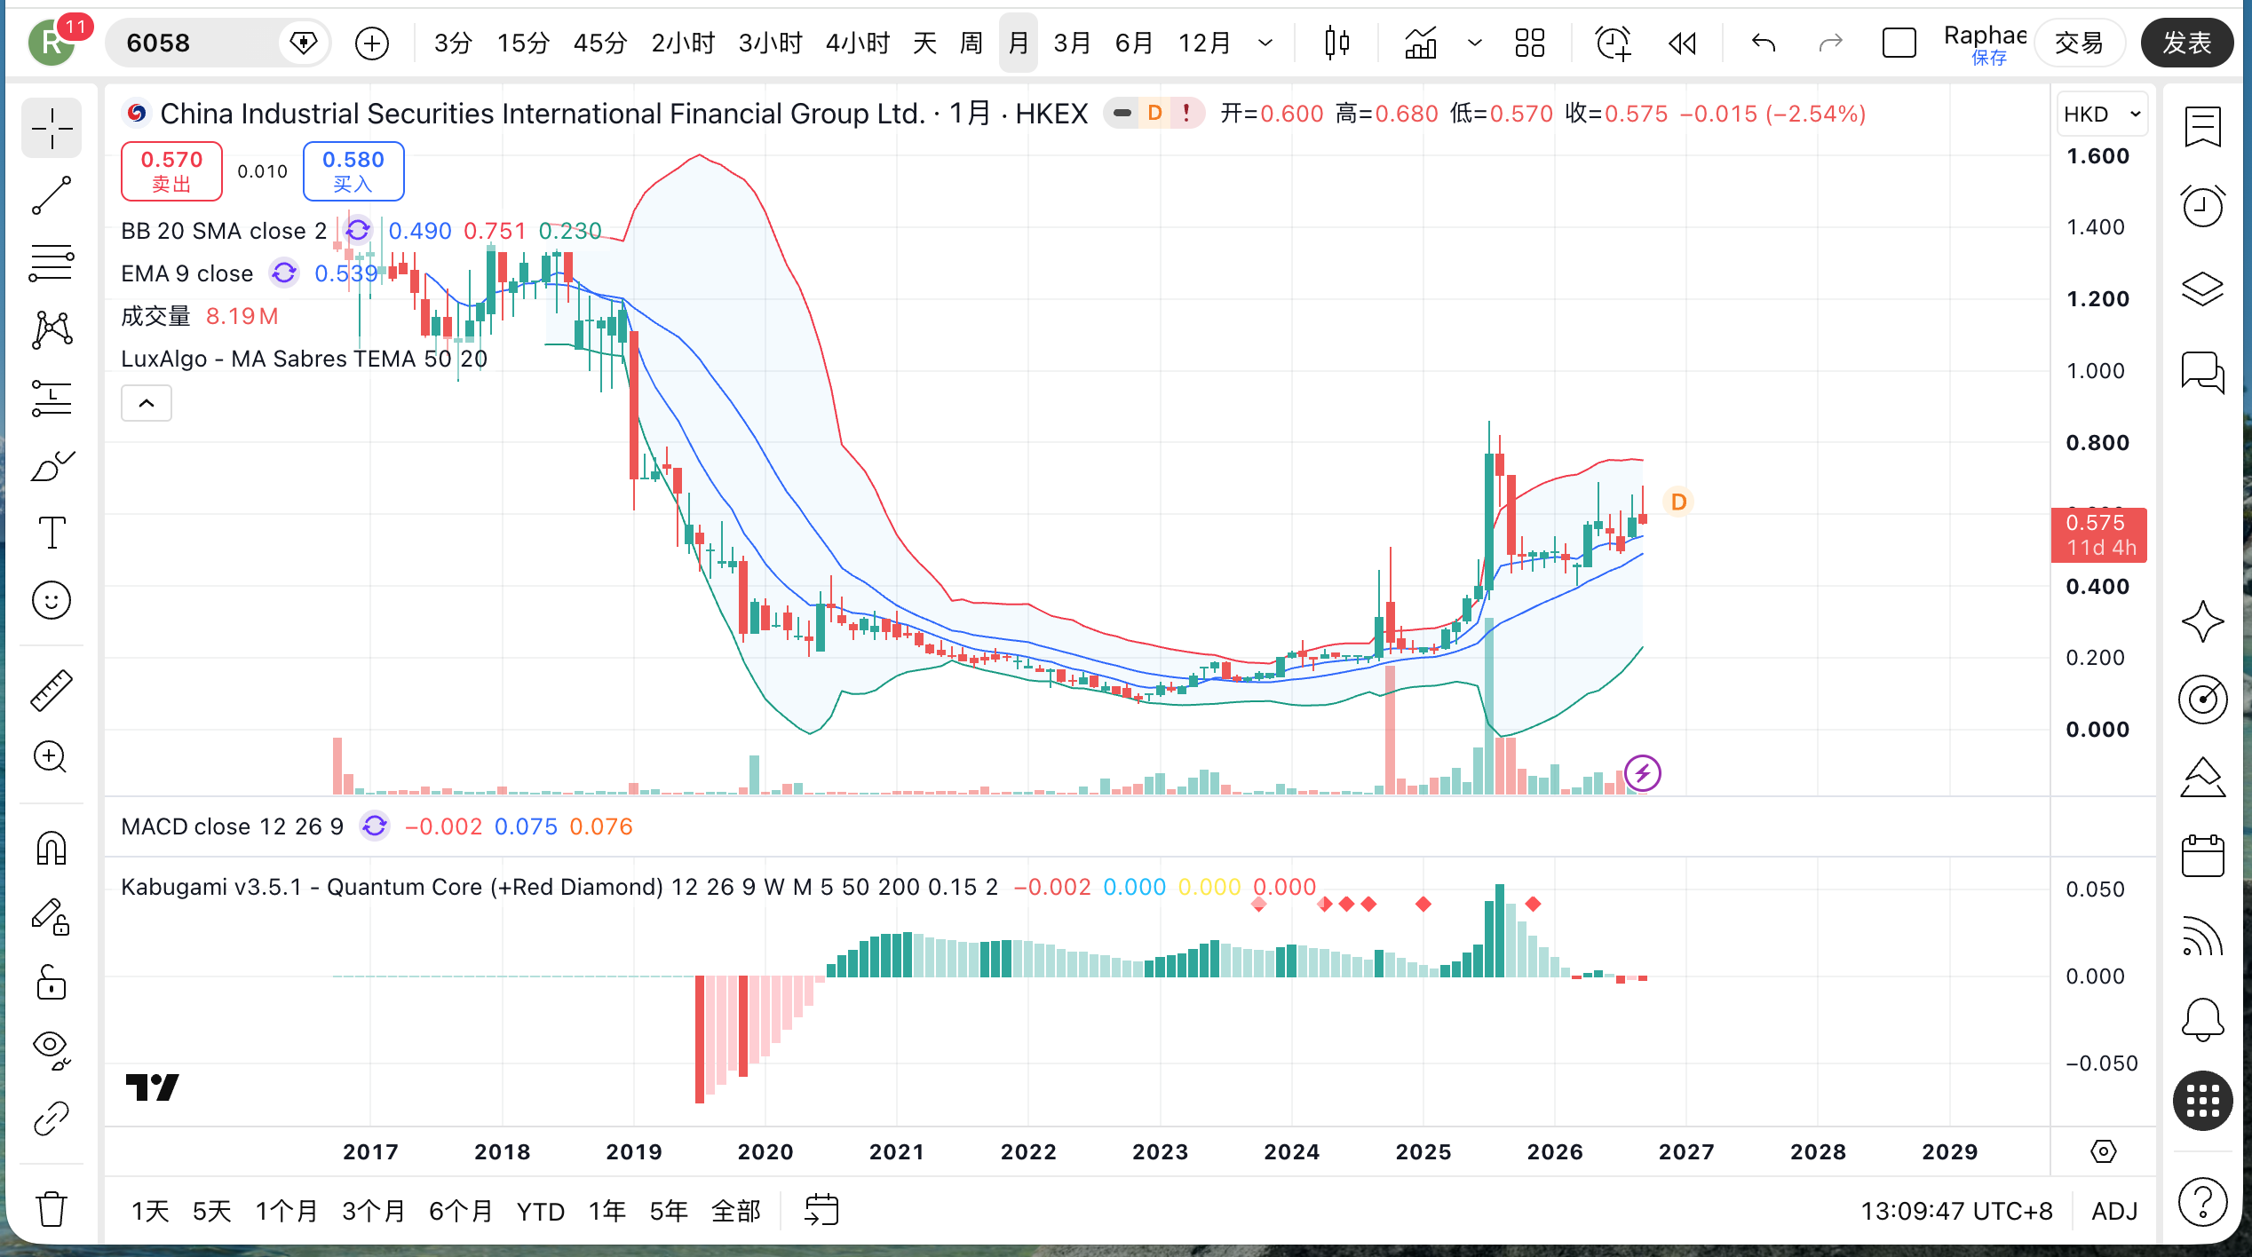2252x1257 pixels.
Task: Select the Text annotation tool
Action: pyautogui.click(x=52, y=533)
